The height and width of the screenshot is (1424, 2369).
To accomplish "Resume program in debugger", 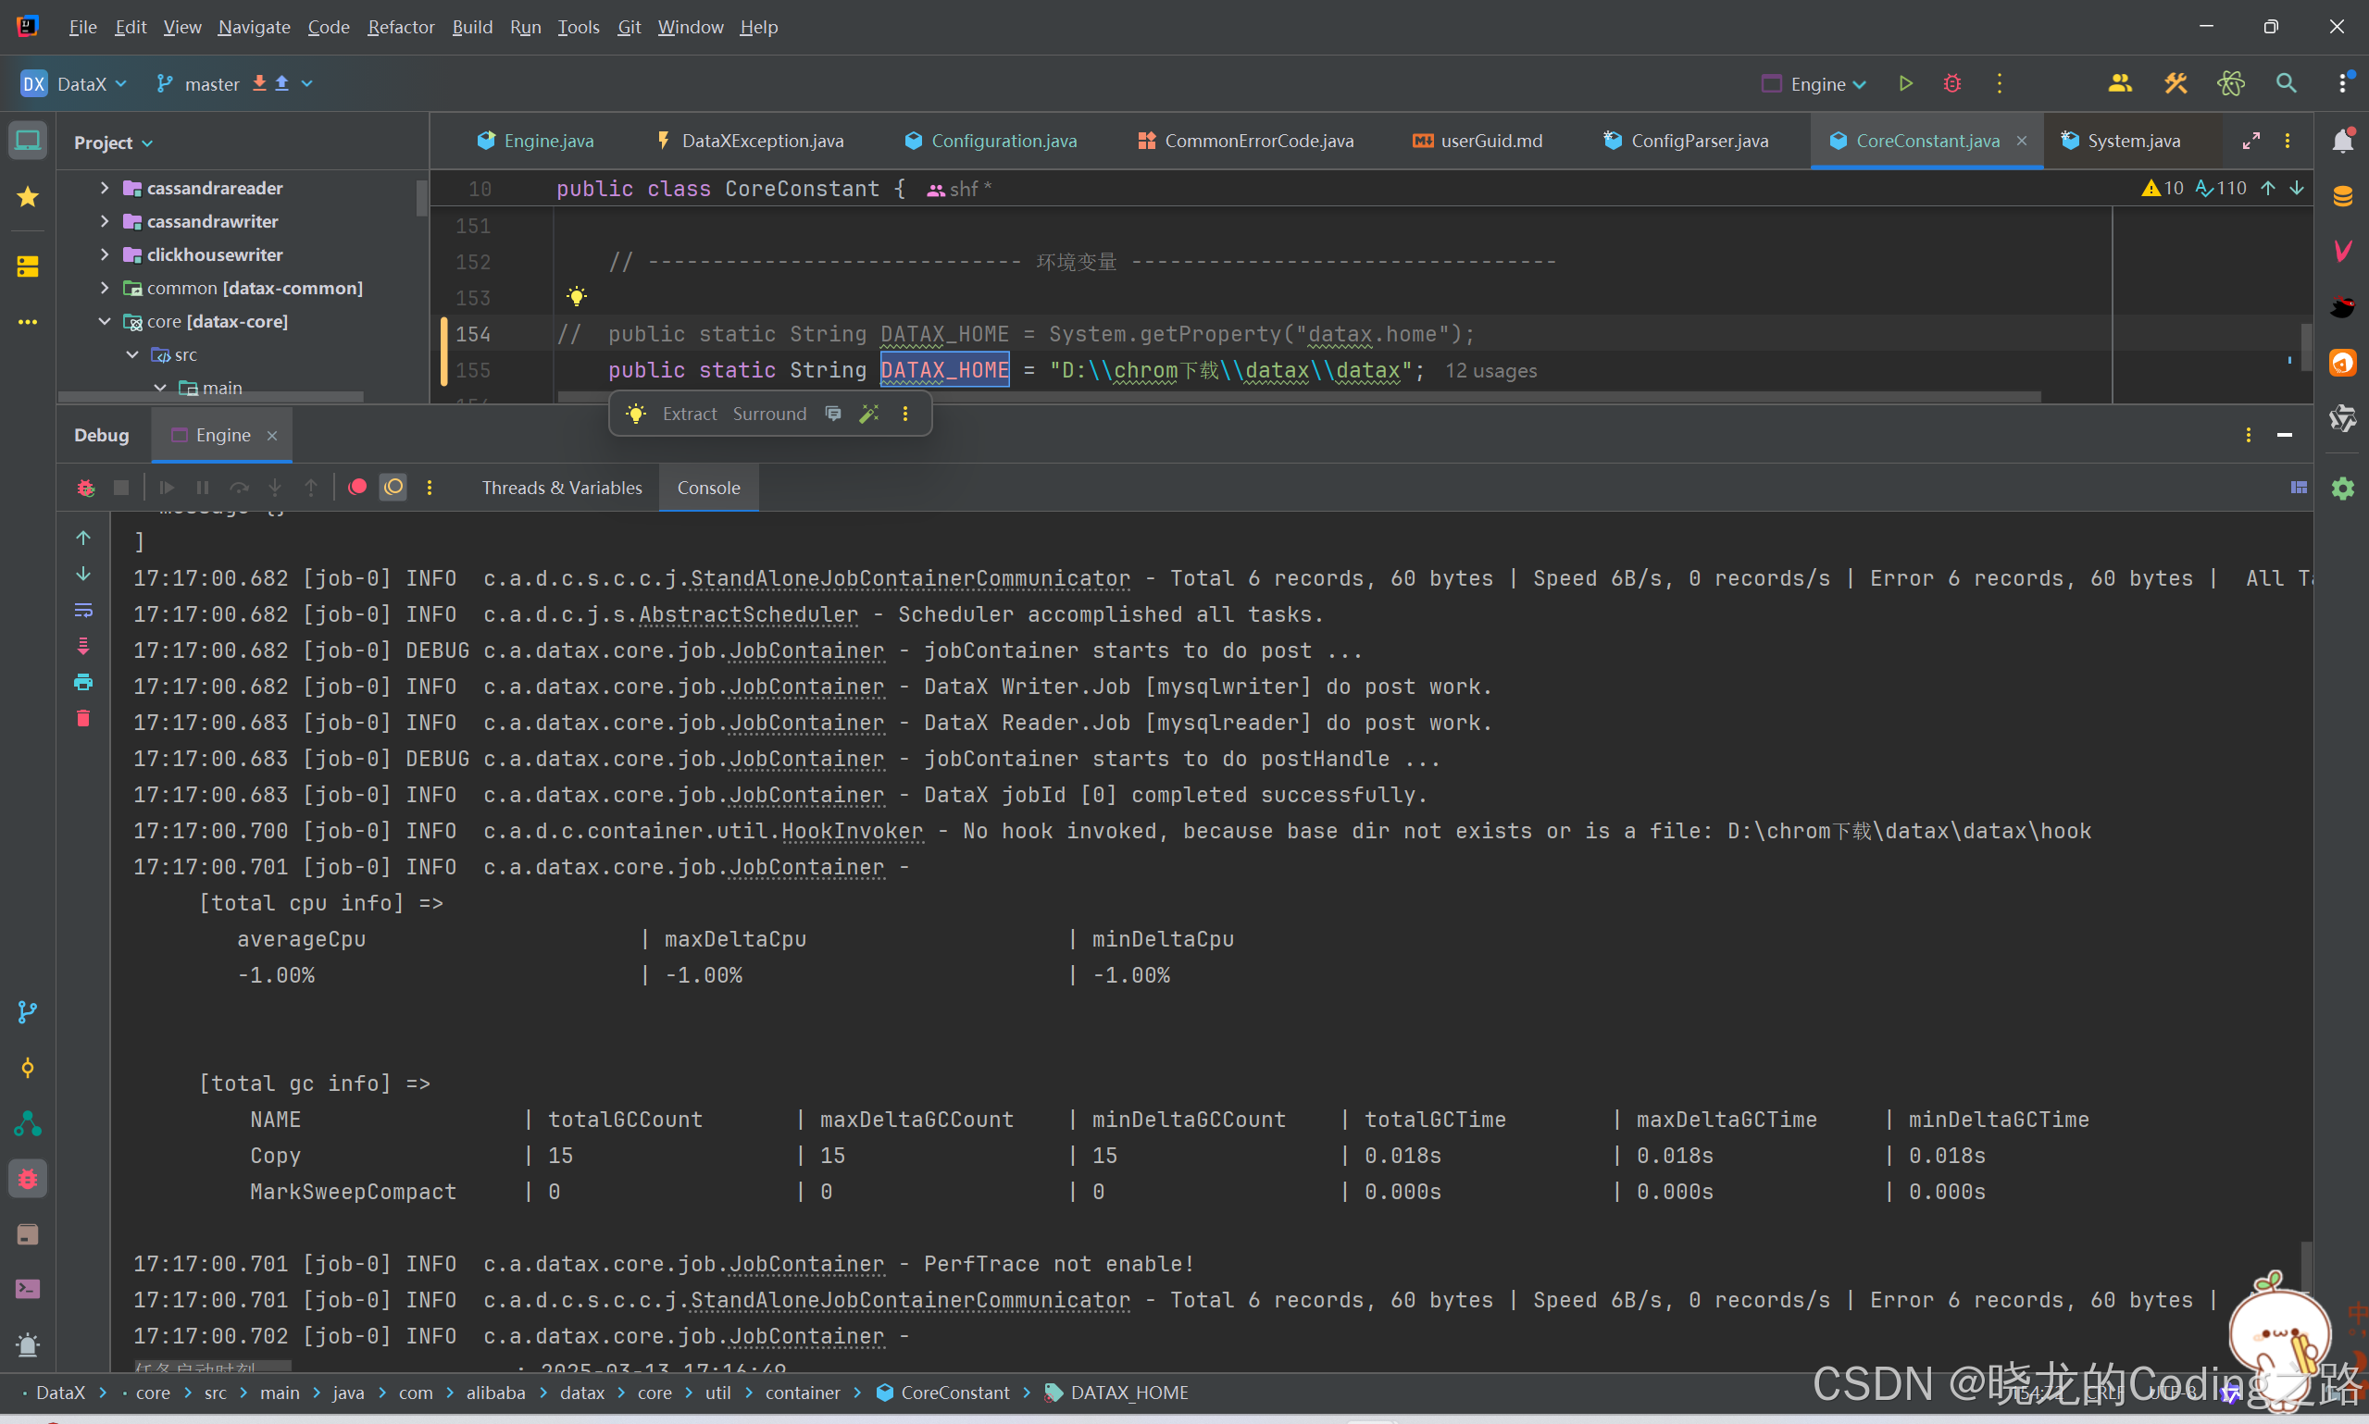I will coord(166,488).
